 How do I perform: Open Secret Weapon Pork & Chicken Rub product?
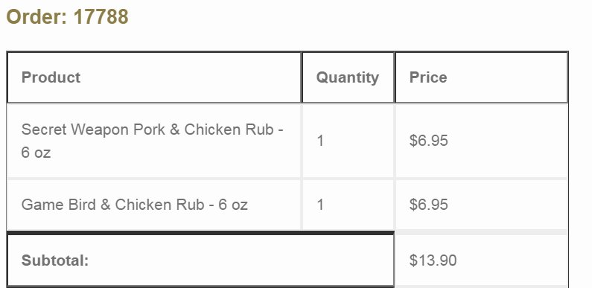tap(153, 141)
